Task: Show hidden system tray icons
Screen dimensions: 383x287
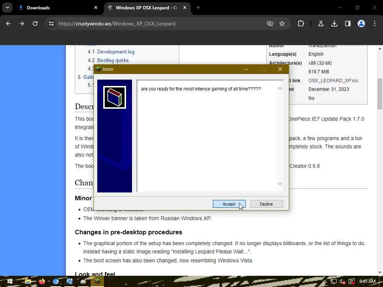Action: tap(325, 282)
